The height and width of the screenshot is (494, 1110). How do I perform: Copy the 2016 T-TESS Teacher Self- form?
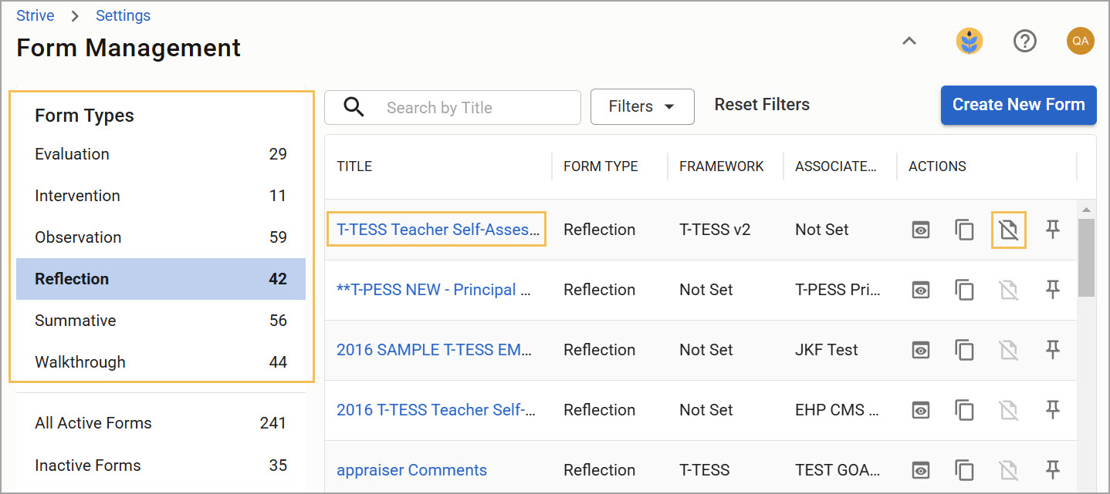pyautogui.click(x=964, y=410)
